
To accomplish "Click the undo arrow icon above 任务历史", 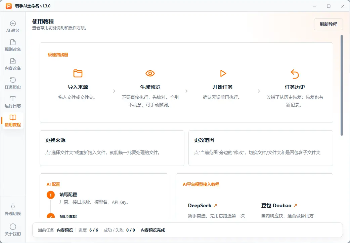I will click(295, 74).
